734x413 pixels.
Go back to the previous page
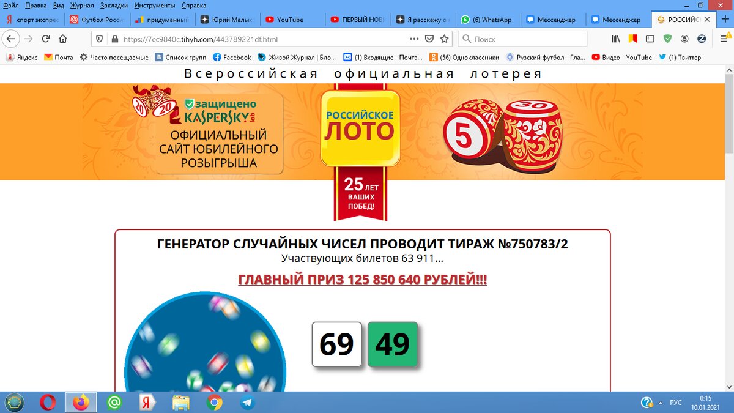tap(11, 39)
